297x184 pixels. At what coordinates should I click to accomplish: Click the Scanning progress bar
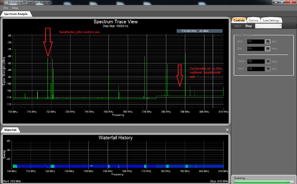tap(264, 182)
